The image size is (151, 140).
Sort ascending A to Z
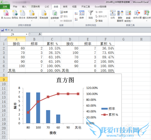point(76,13)
